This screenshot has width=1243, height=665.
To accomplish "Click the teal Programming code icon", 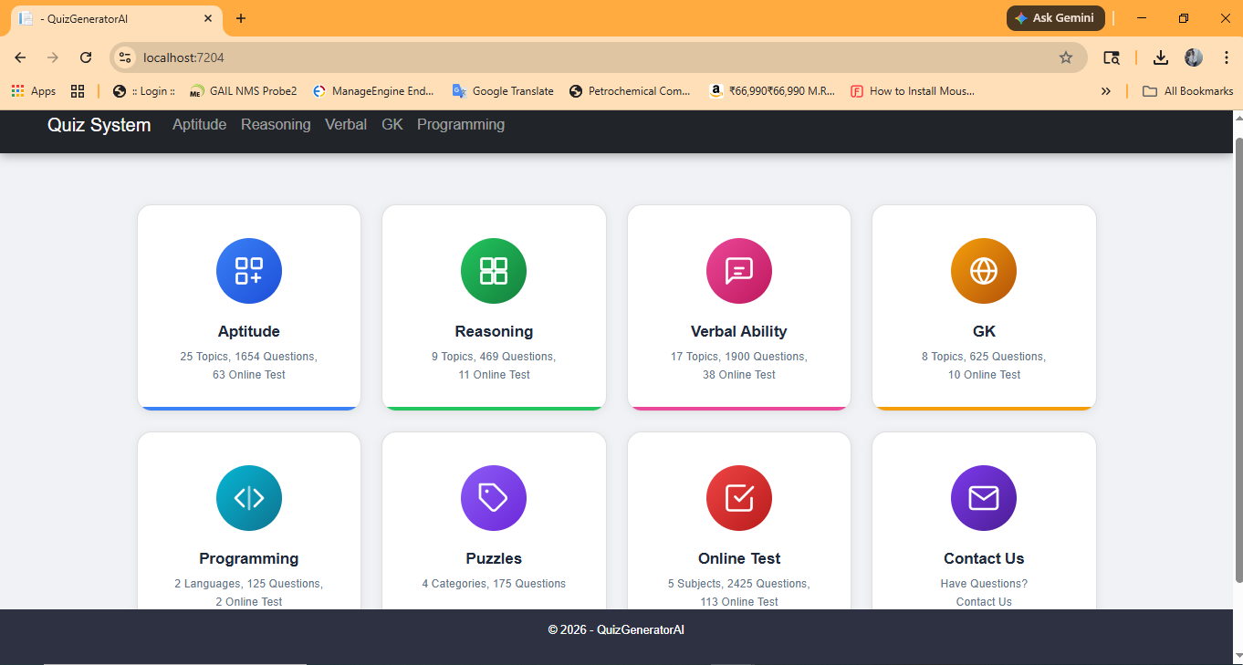I will point(249,498).
